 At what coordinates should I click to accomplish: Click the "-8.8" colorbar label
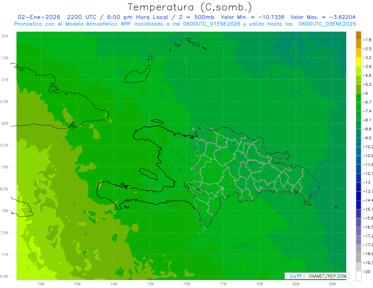click(x=368, y=129)
